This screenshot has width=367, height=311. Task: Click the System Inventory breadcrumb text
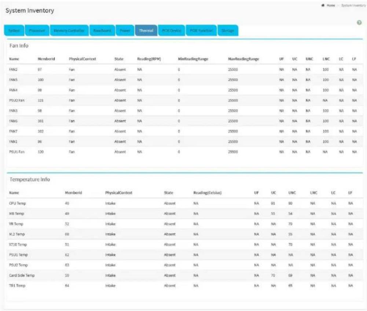(353, 6)
